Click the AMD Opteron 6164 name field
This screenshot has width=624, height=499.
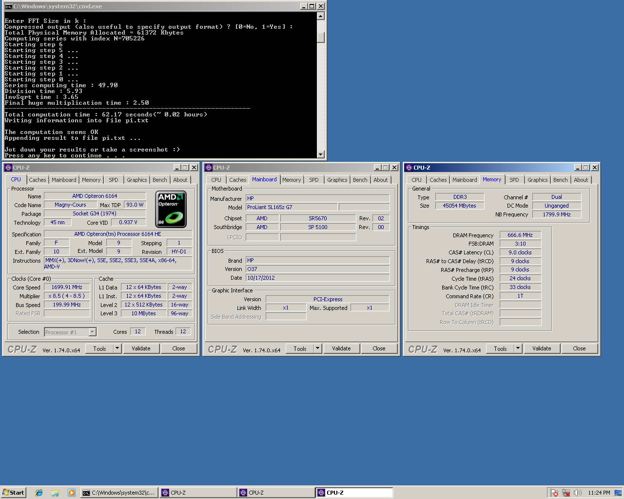tap(95, 196)
